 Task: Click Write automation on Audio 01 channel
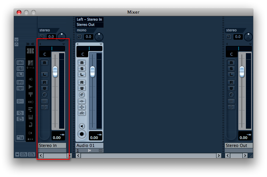pos(82,88)
